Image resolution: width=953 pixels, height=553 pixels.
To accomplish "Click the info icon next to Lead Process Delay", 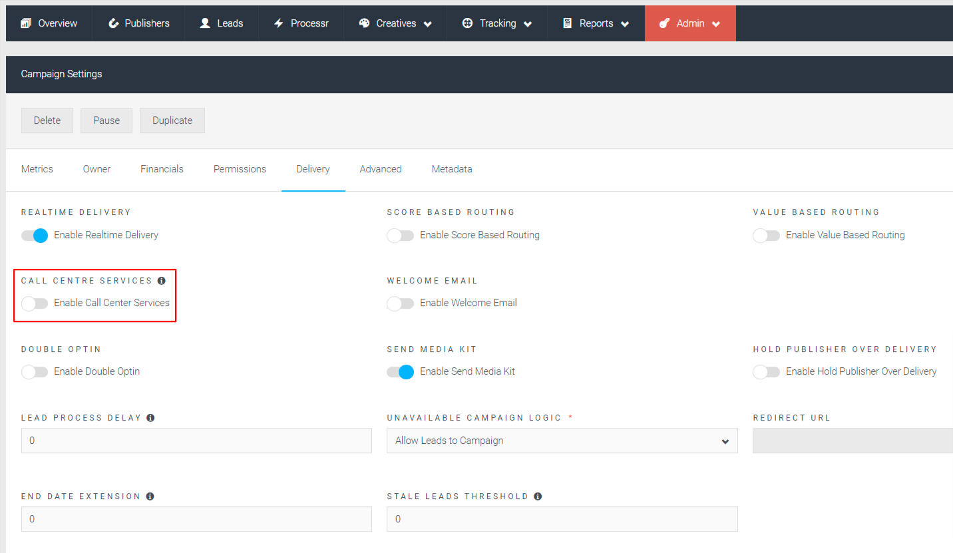I will 150,417.
